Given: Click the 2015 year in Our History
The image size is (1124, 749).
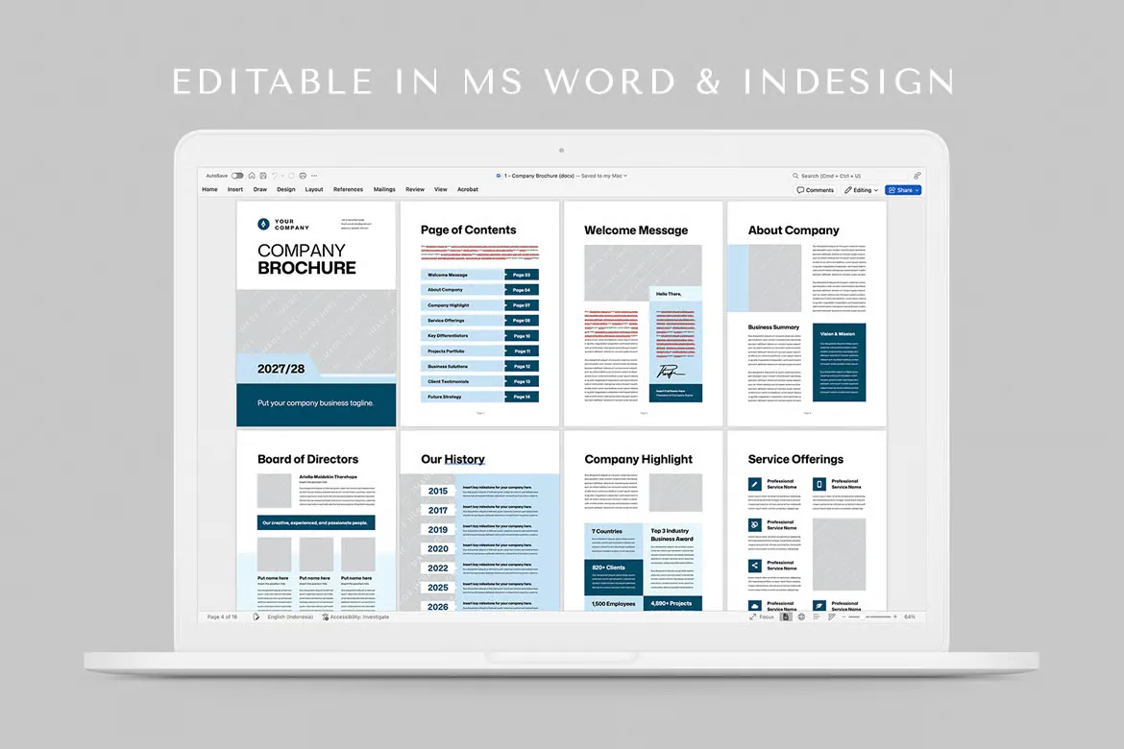Looking at the screenshot, I should coord(438,491).
